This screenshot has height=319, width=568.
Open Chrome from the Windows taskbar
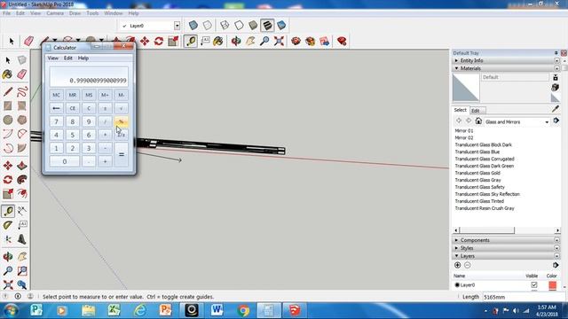coord(243,310)
